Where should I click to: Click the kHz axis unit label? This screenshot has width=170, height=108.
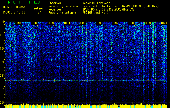coord(2,22)
